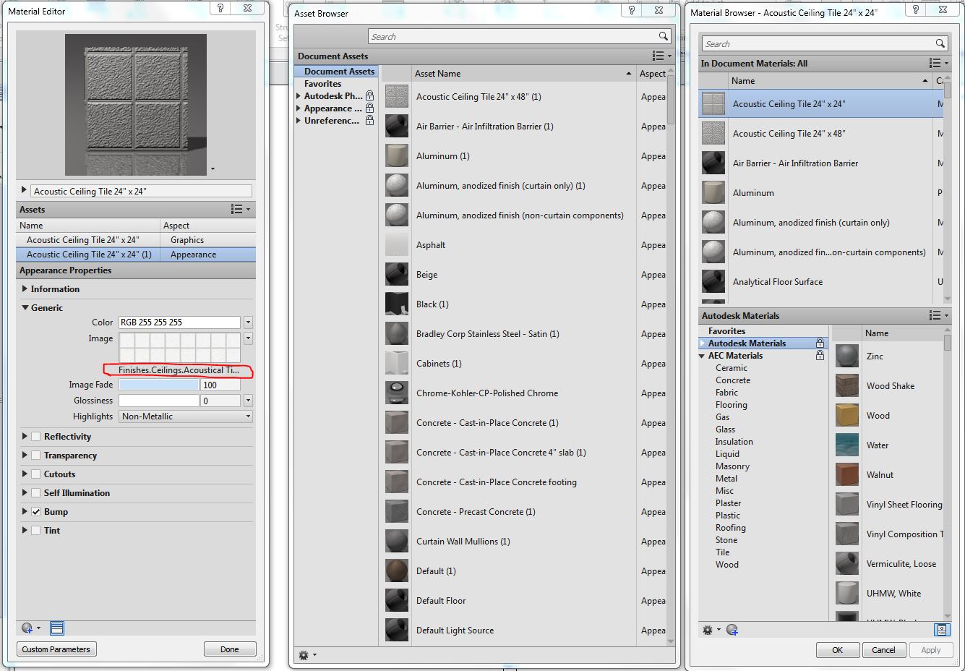
Task: Enable the Reflectivity checkbox
Action: [x=36, y=437]
